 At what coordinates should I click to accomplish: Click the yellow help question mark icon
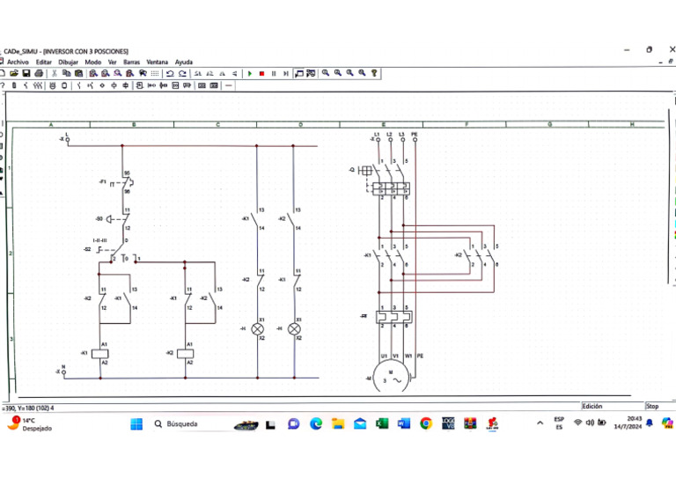[x=374, y=73]
